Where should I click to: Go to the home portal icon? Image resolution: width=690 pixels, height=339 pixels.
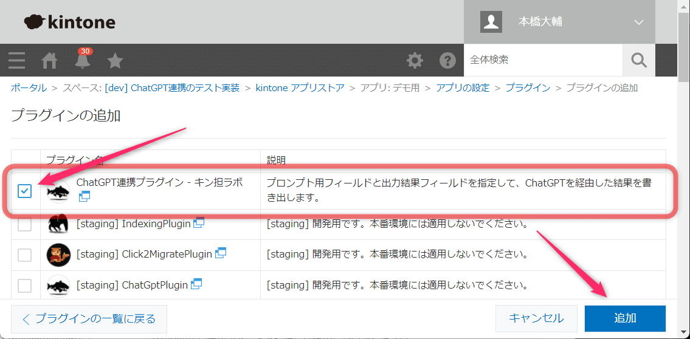pos(50,61)
